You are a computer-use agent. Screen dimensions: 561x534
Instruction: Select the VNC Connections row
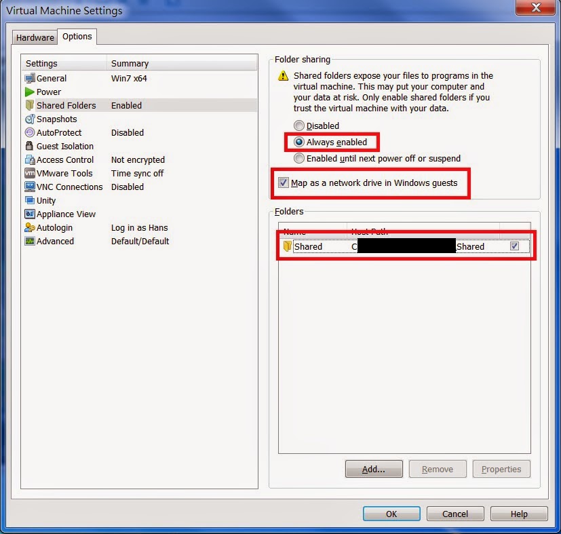click(139, 187)
